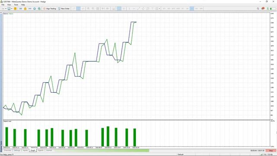This screenshot has width=277, height=156.
Task: Select the cursor tool
Action: coord(119,9)
